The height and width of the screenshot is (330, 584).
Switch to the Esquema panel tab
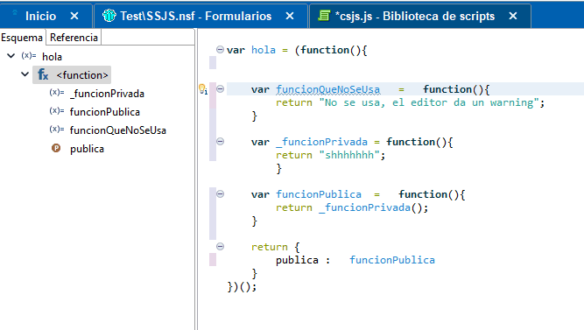point(22,38)
